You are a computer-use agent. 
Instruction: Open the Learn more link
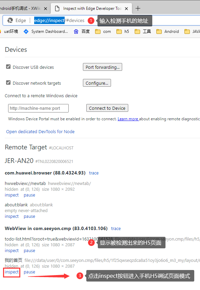click(x=128, y=119)
